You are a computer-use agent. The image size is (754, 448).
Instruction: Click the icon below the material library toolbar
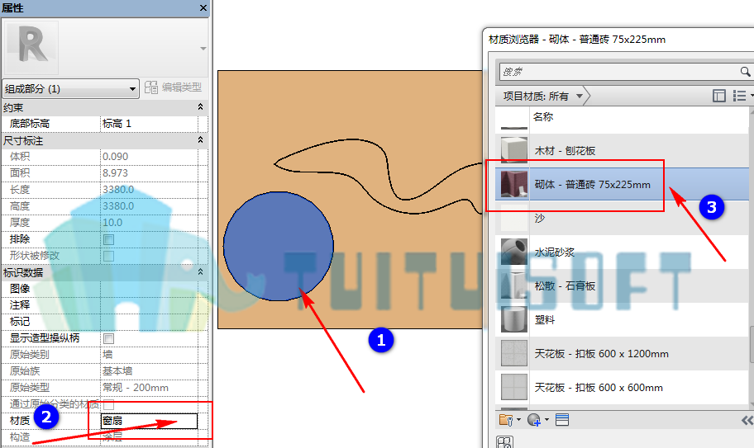click(x=505, y=441)
